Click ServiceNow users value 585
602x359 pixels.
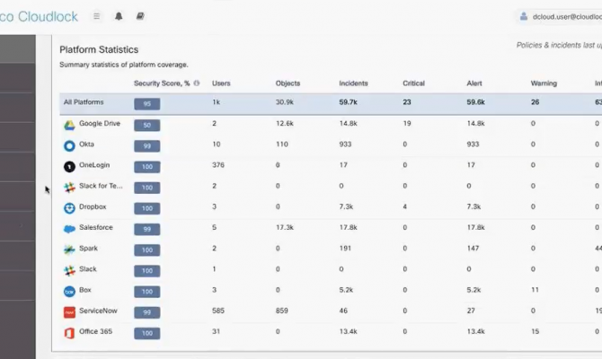pyautogui.click(x=218, y=311)
